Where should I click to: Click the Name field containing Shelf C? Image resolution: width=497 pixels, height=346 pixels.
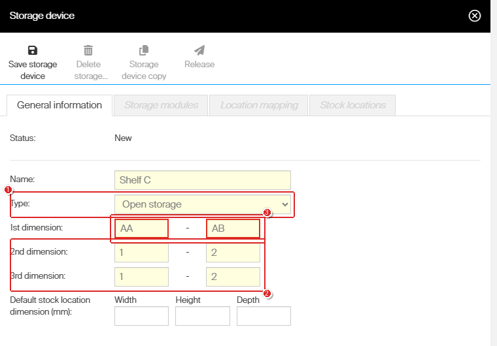click(x=203, y=180)
